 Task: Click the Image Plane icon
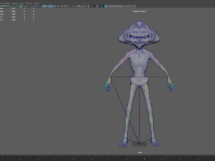pyautogui.click(x=11, y=6)
